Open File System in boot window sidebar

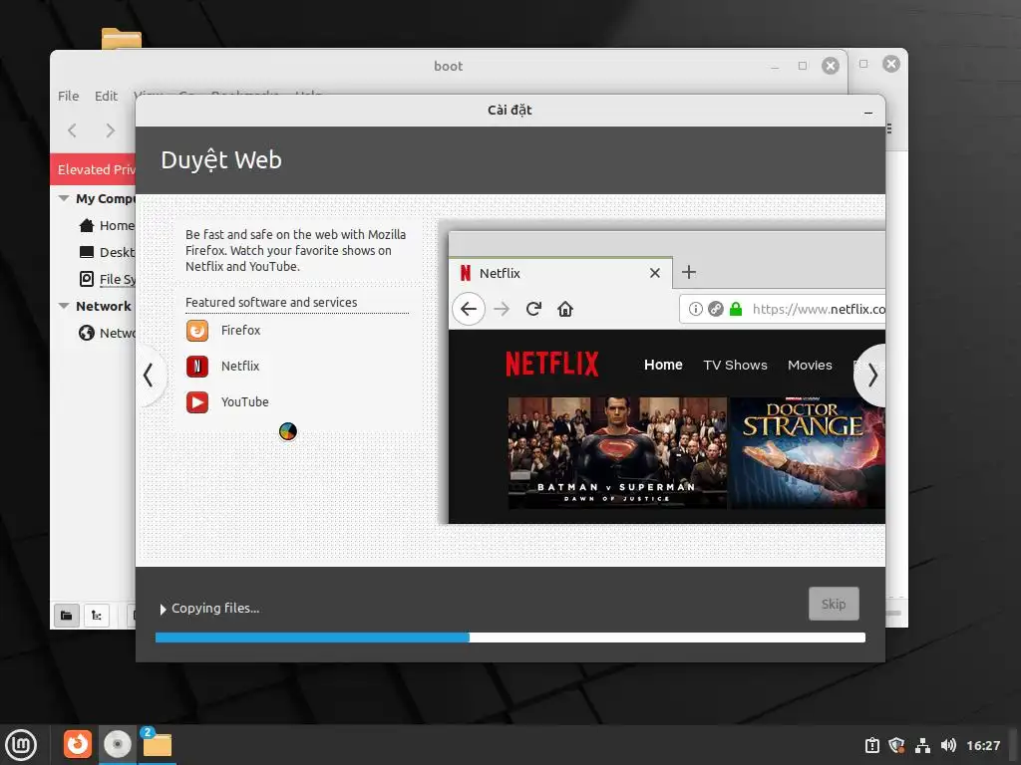107,279
